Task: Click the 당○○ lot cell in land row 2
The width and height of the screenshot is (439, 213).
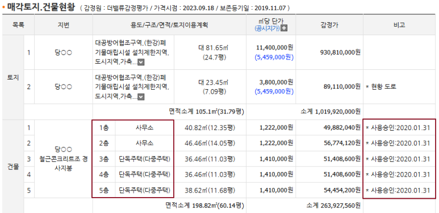Action: pos(64,87)
